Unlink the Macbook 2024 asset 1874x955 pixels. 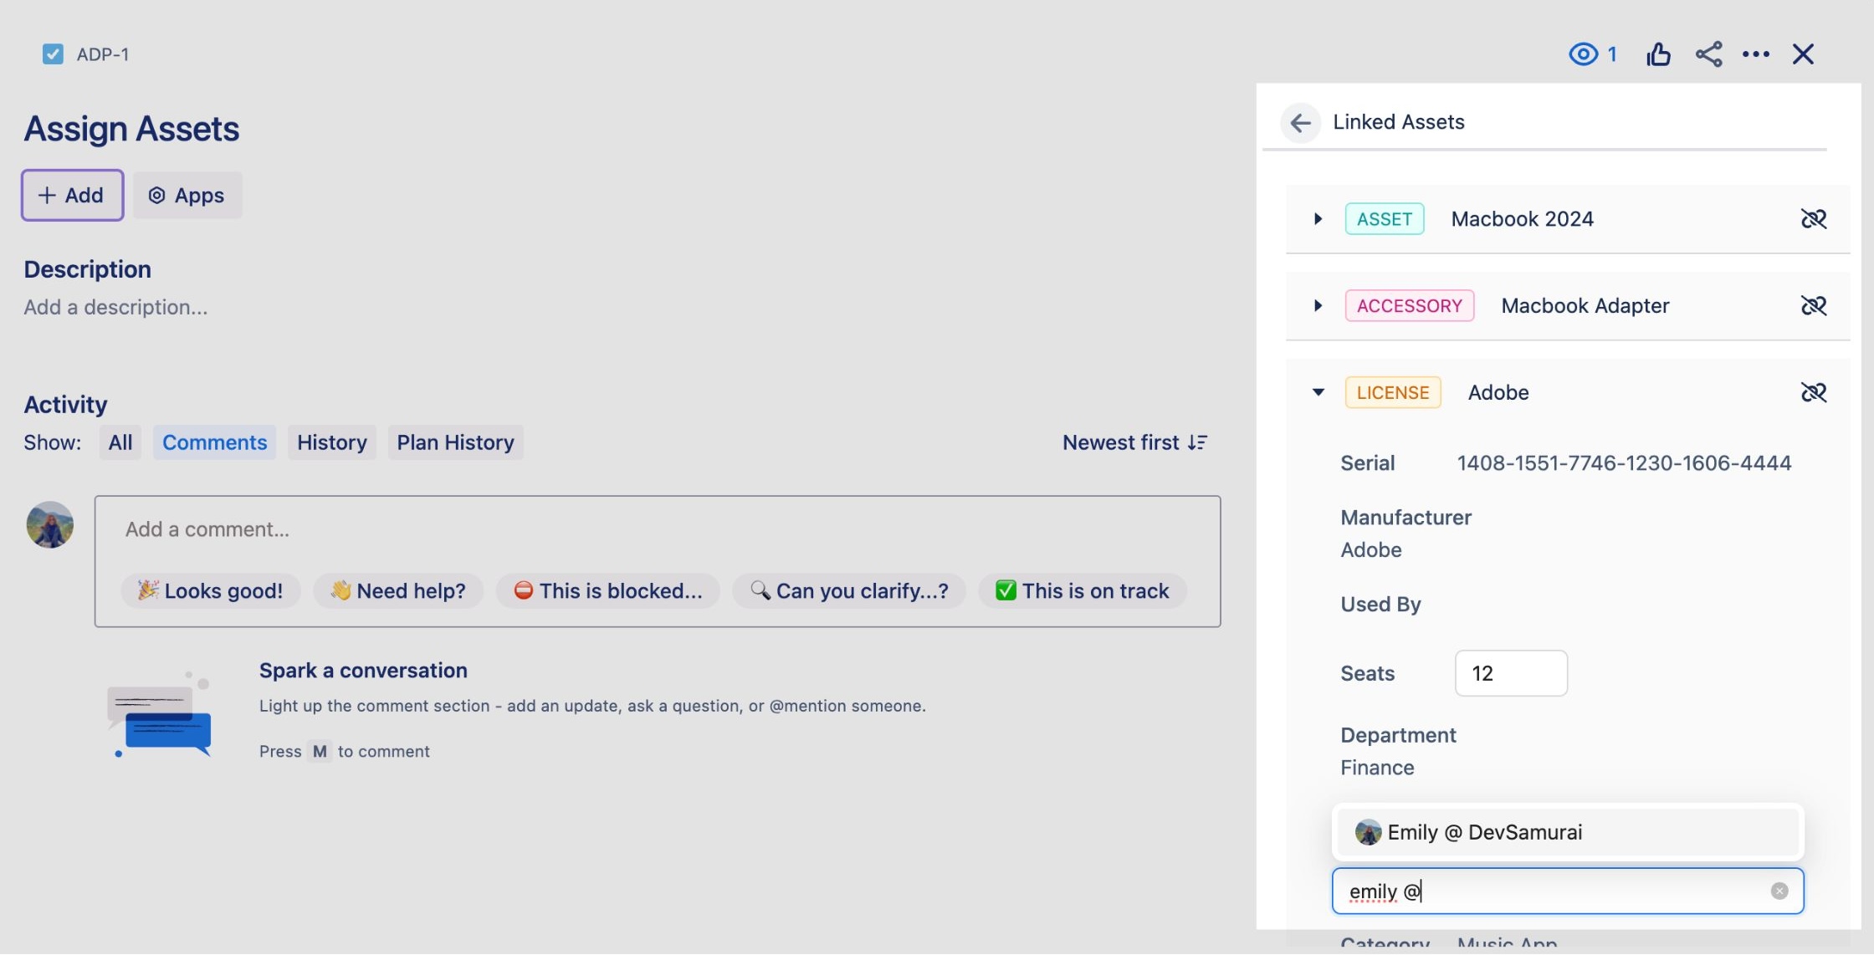coord(1815,218)
